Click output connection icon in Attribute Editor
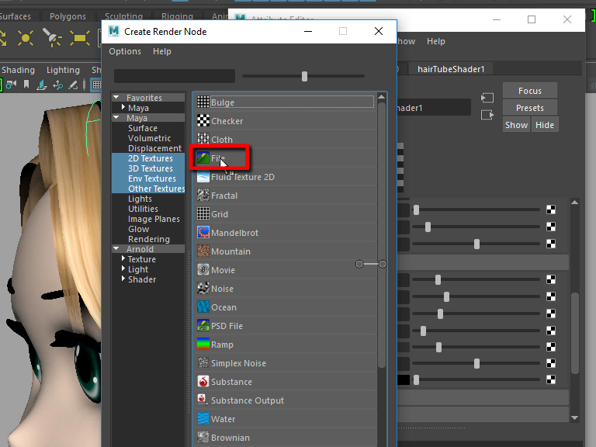Screen dimensions: 596x447 pyautogui.click(x=487, y=114)
